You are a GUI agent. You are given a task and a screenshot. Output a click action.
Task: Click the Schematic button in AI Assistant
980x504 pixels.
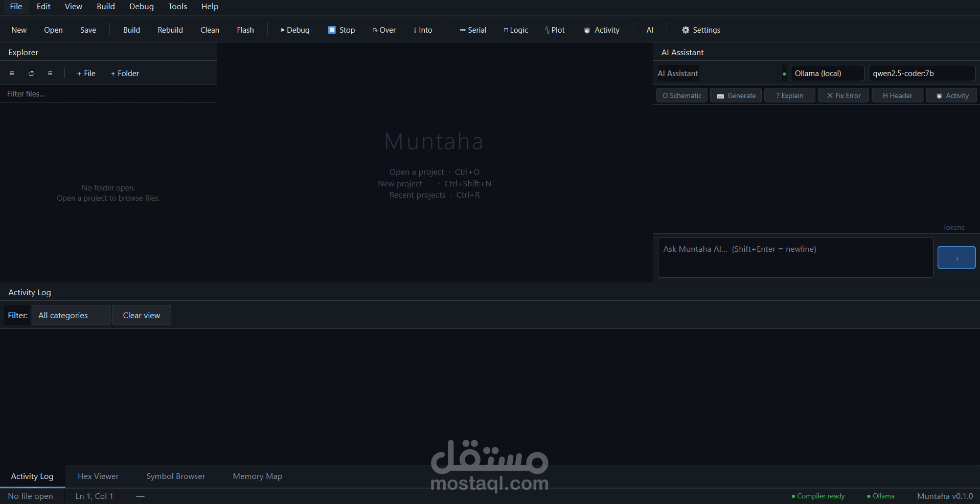coord(682,95)
